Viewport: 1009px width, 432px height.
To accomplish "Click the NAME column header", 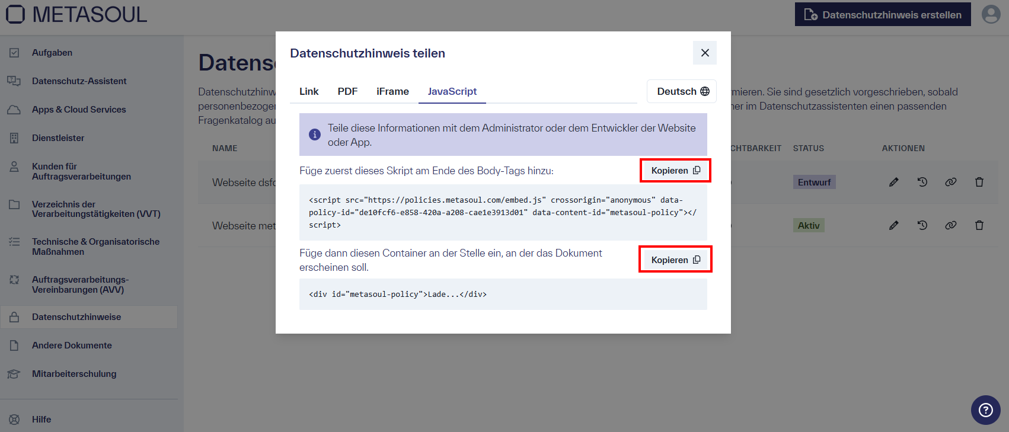I will [225, 148].
